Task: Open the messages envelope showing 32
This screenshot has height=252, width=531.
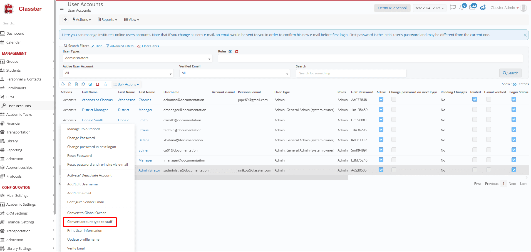Action: (x=472, y=7)
